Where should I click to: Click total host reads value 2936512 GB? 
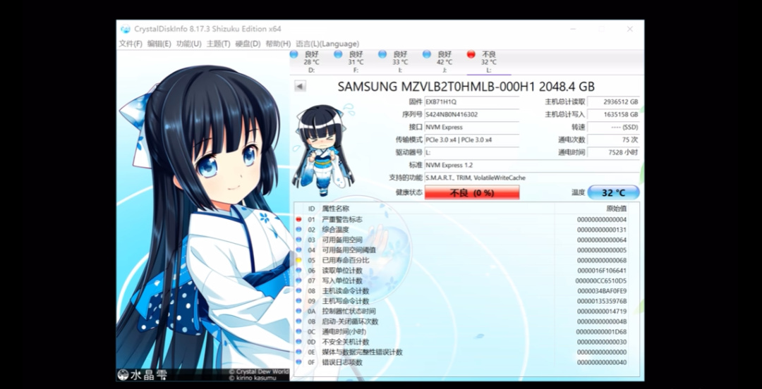point(613,102)
